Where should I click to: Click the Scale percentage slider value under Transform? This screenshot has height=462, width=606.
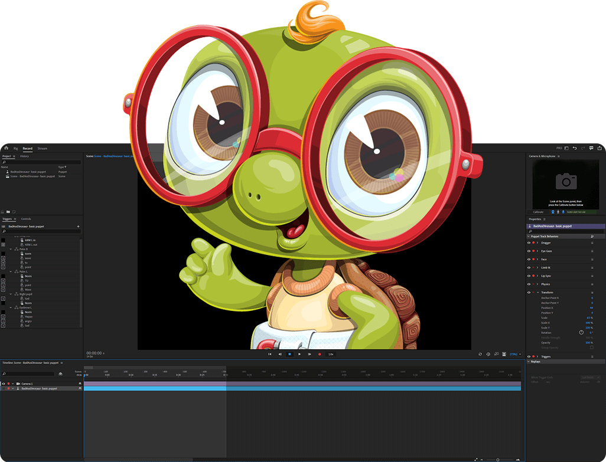(x=588, y=317)
